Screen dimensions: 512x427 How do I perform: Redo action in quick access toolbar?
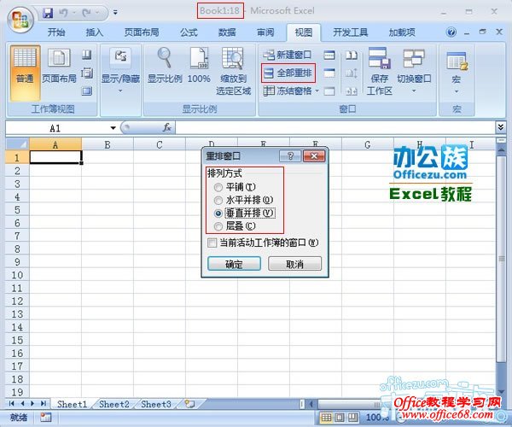86,13
